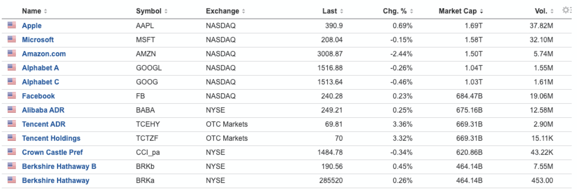
Task: Open the Berkshire Hathaway B link
Action: 59,166
